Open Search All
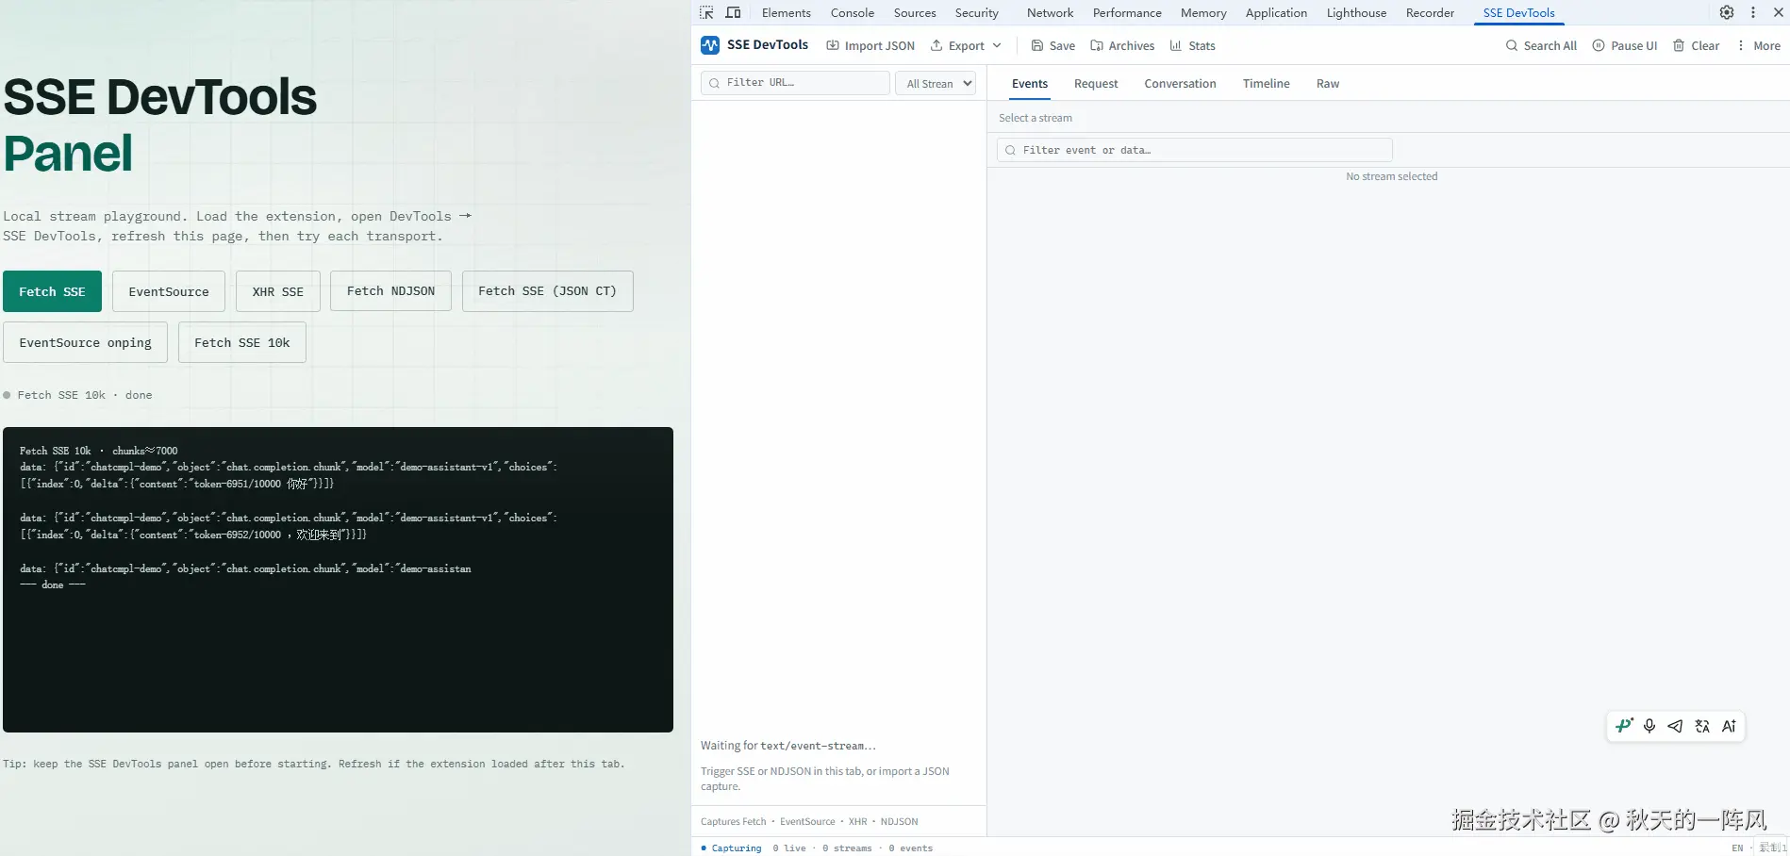Screen dimensions: 1790x856 tap(1541, 45)
